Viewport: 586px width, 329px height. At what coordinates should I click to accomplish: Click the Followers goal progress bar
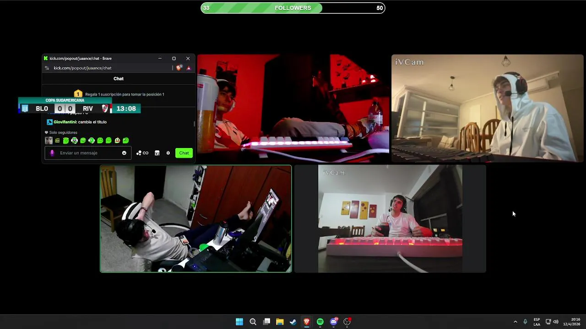tap(293, 8)
